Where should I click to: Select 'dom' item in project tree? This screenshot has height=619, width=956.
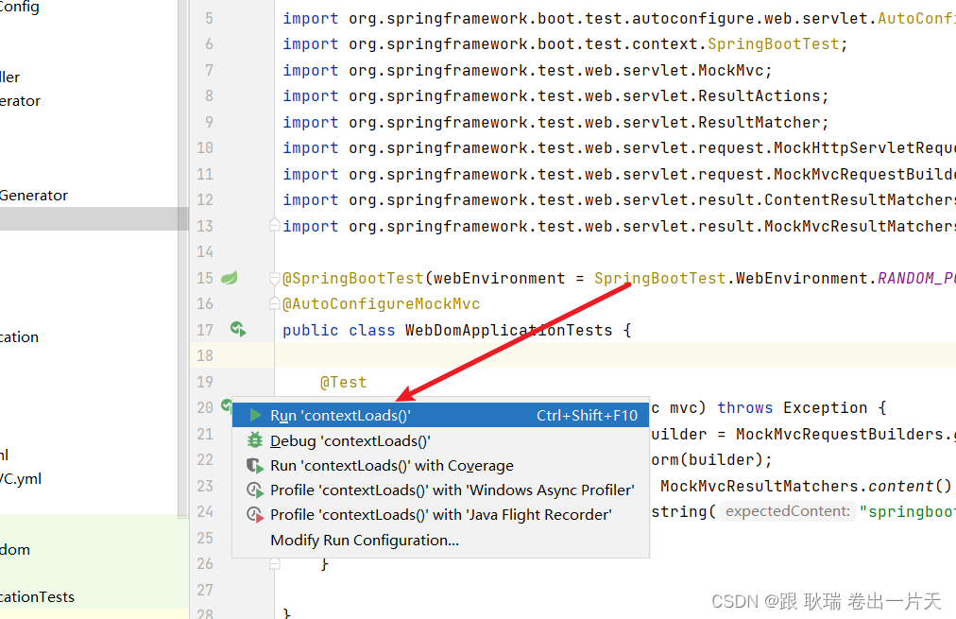click(15, 549)
